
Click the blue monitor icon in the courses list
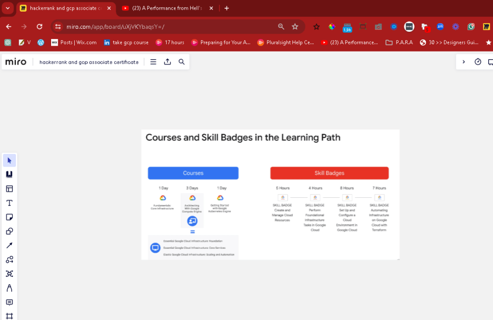pos(155,248)
